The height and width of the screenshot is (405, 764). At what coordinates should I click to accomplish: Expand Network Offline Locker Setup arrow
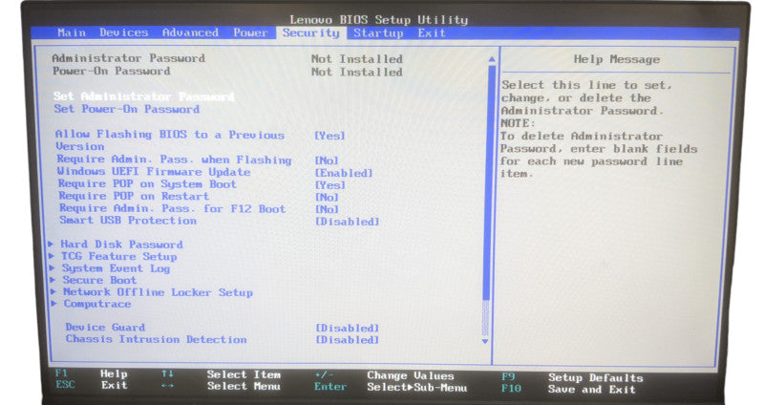point(53,291)
